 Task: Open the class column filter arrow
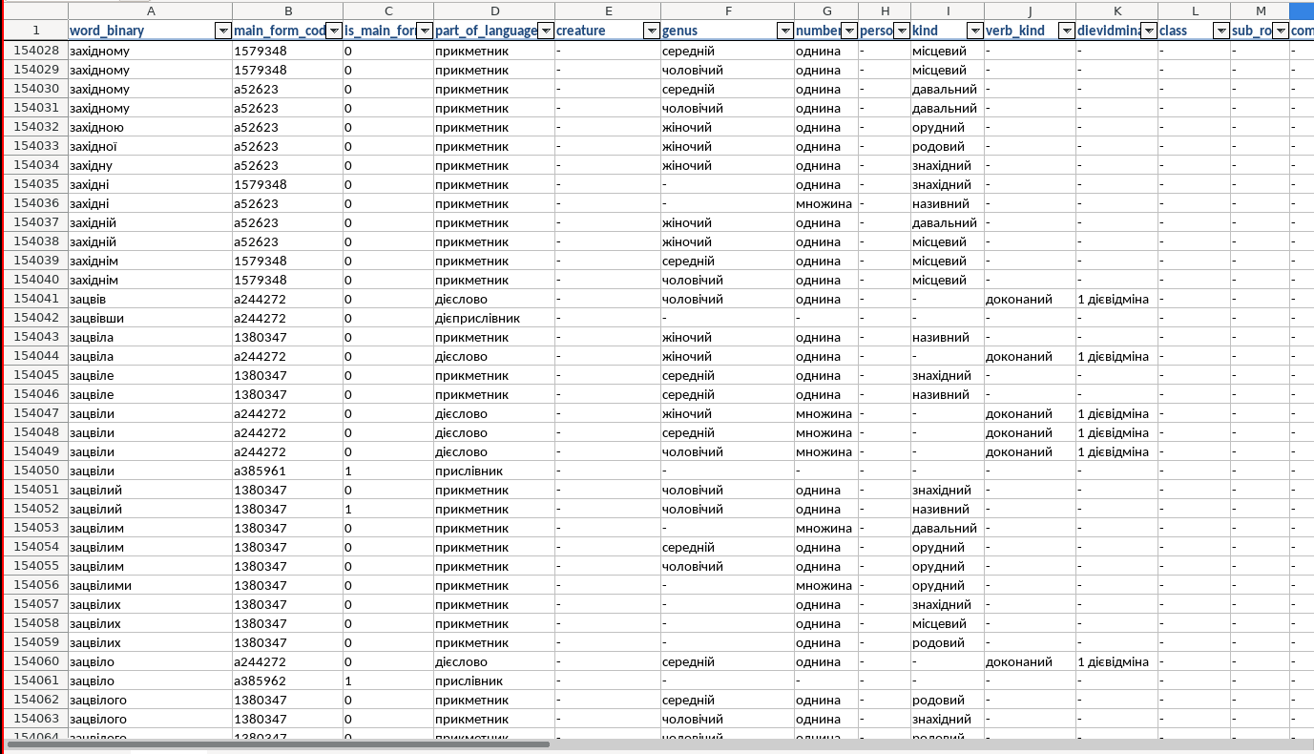(1220, 31)
